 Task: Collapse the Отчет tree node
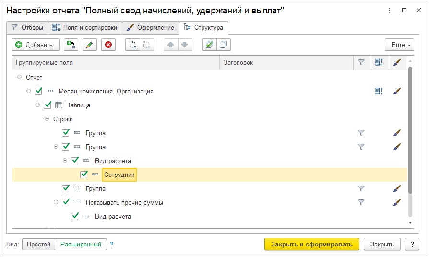(x=20, y=77)
